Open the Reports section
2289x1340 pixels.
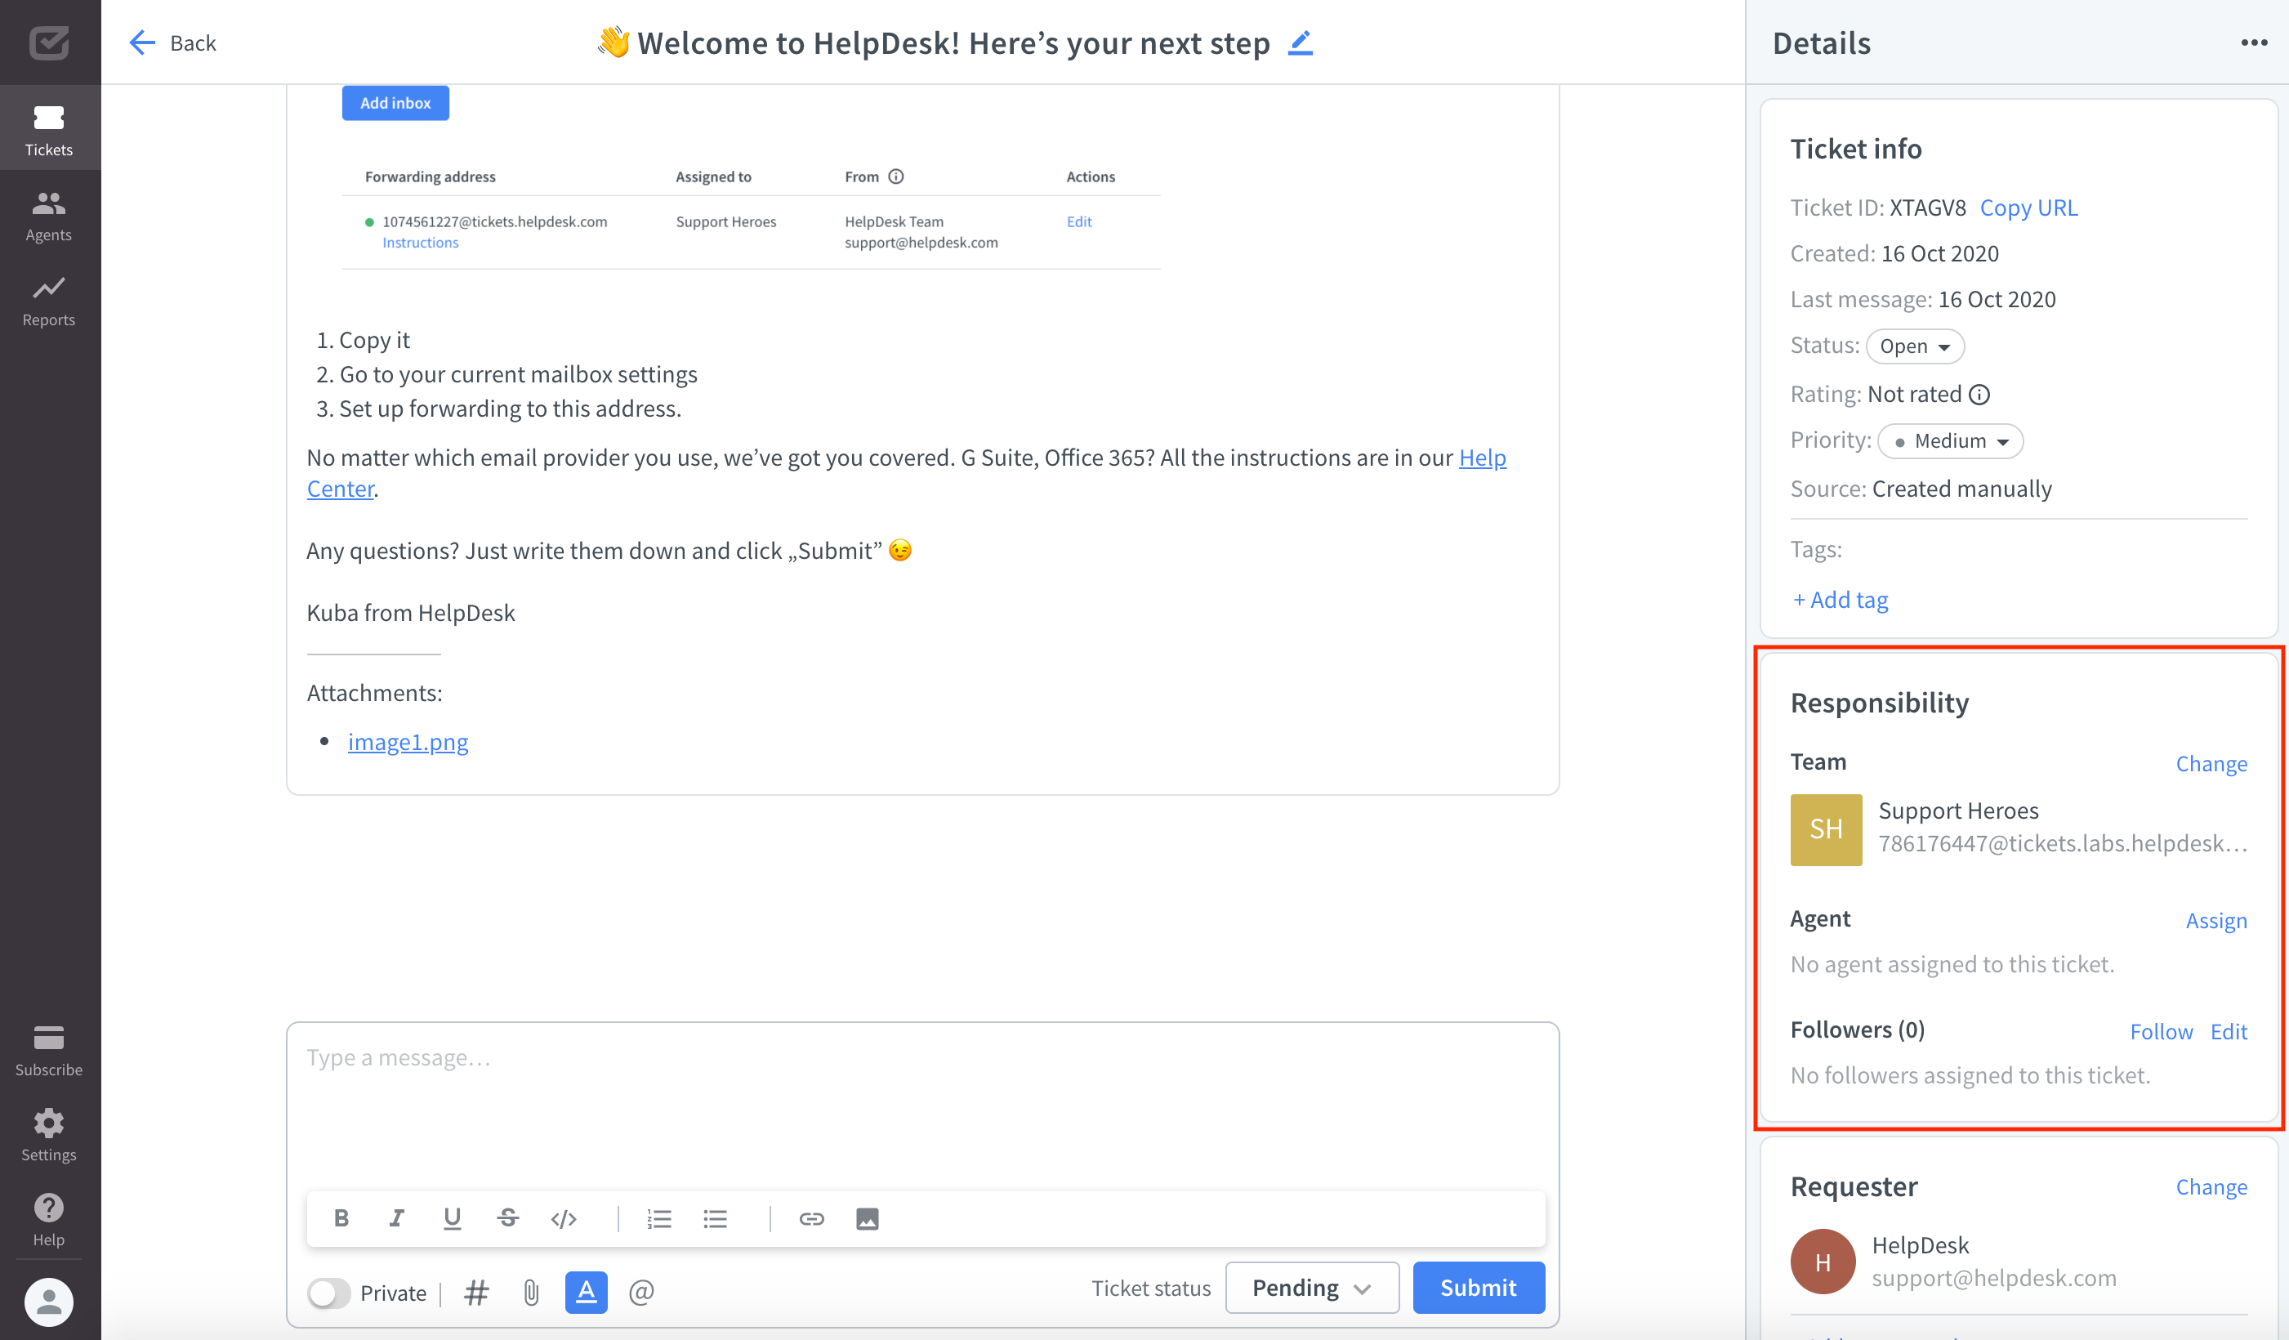(49, 301)
